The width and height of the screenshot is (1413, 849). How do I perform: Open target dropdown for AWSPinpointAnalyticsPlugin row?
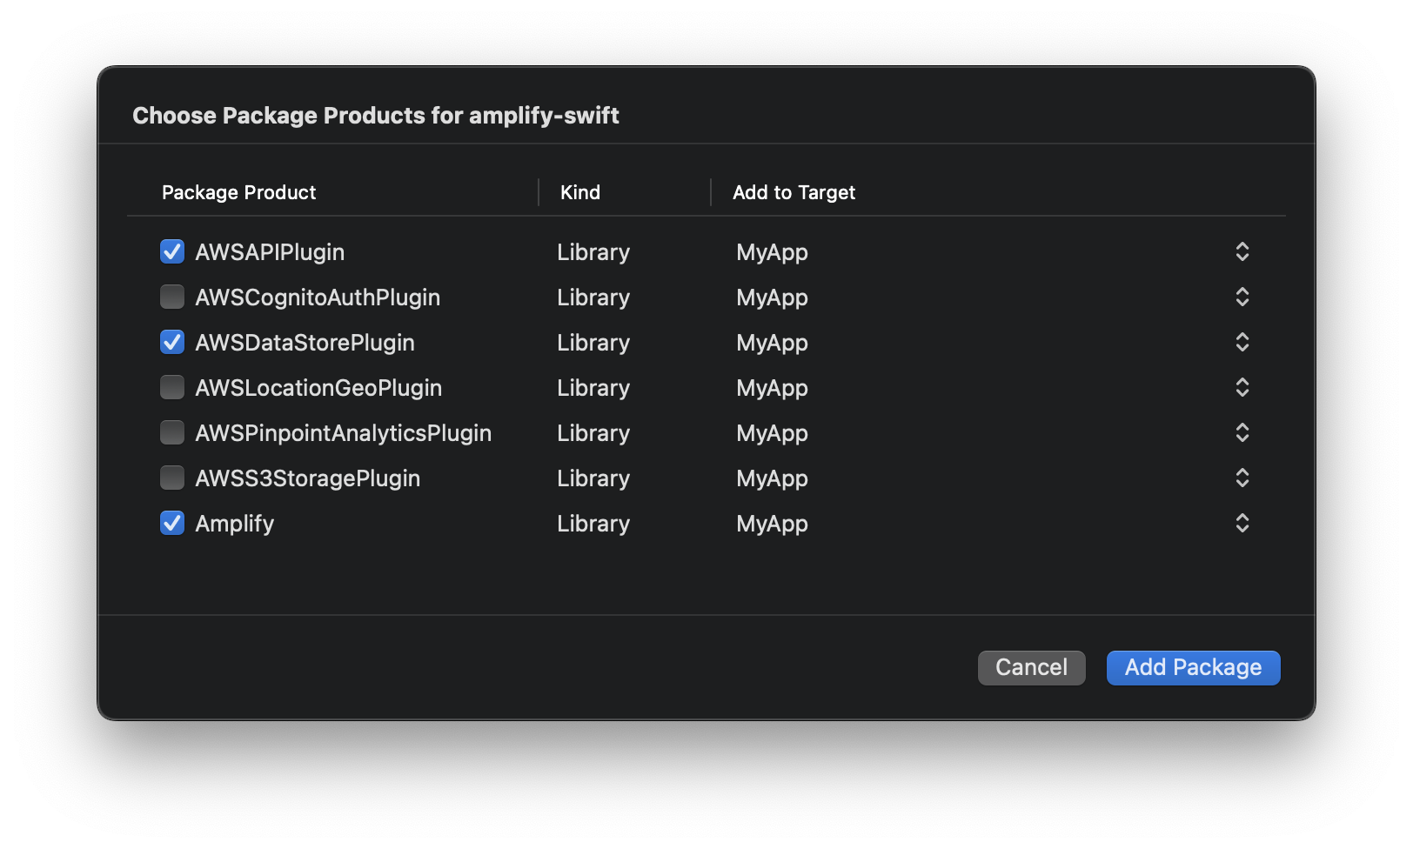click(x=1242, y=432)
